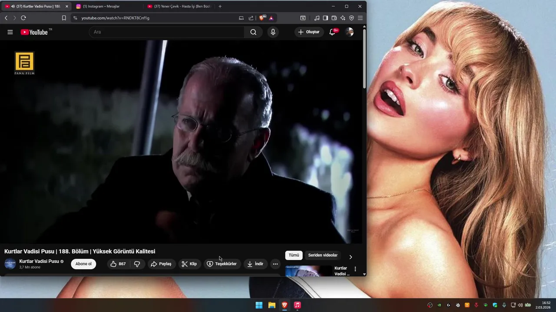Open the Kurtlar Vadisi Pusu channel avatar
The image size is (556, 312).
pos(10,264)
